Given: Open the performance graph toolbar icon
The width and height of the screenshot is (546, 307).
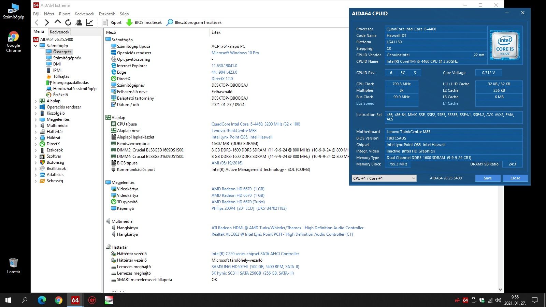Looking at the screenshot, I should click(x=89, y=23).
